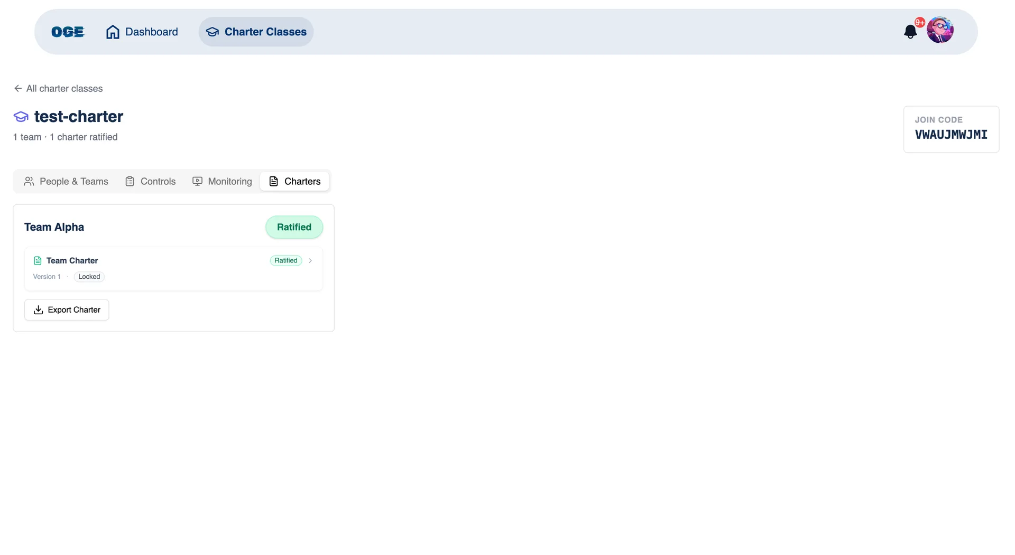1015x555 pixels.
Task: Click the back arrow icon
Action: click(18, 88)
